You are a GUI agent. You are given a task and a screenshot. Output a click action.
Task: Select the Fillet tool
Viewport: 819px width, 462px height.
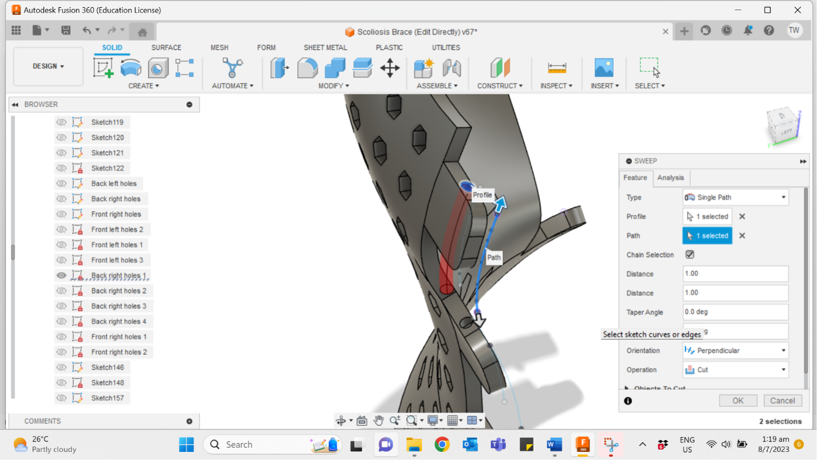pyautogui.click(x=307, y=68)
